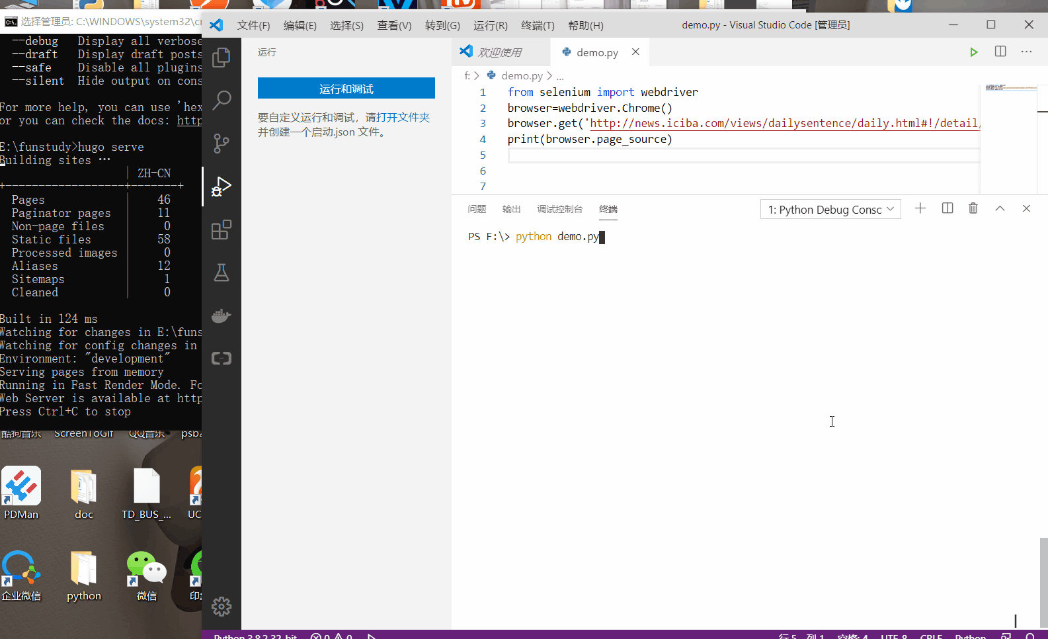Maximize the panel with up chevron

point(1000,208)
